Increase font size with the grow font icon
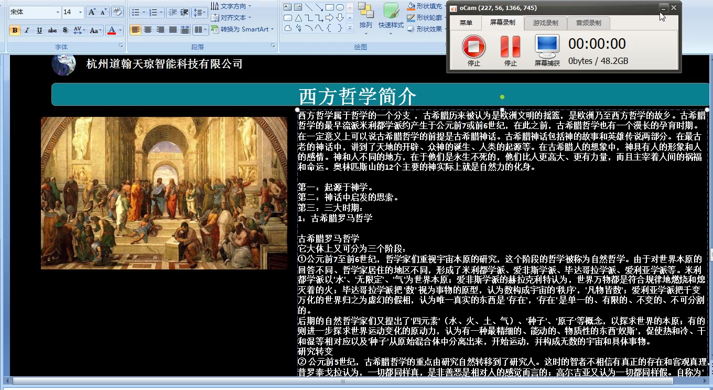 [91, 12]
